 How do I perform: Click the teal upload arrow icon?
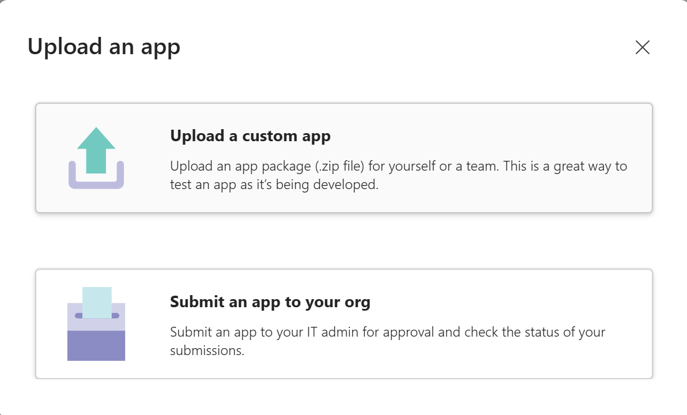96,150
